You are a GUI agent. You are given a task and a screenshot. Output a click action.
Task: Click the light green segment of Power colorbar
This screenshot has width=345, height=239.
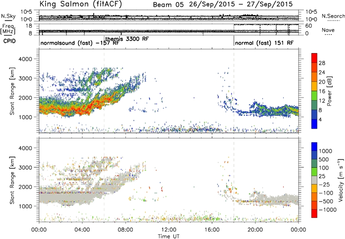tap(314, 96)
